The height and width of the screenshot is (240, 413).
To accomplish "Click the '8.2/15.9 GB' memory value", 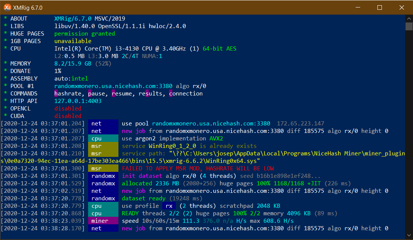I will tap(73, 64).
